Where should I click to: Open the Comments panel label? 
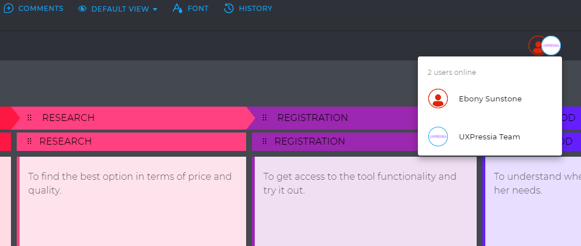coord(41,9)
